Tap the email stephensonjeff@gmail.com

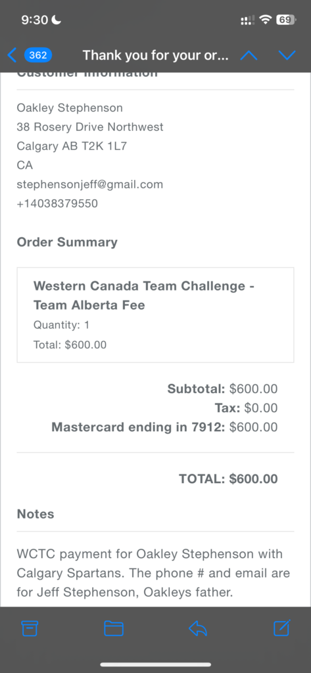coord(90,185)
